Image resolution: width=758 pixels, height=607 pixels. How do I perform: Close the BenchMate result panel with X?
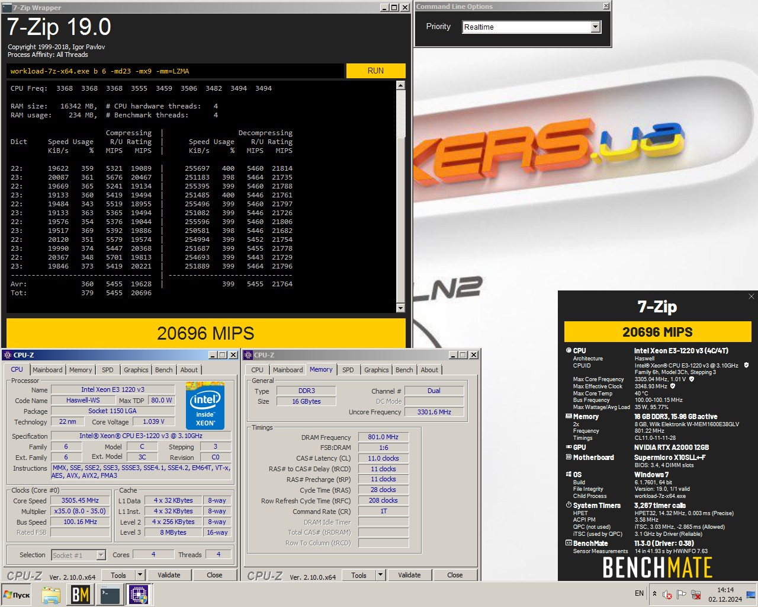click(x=751, y=296)
